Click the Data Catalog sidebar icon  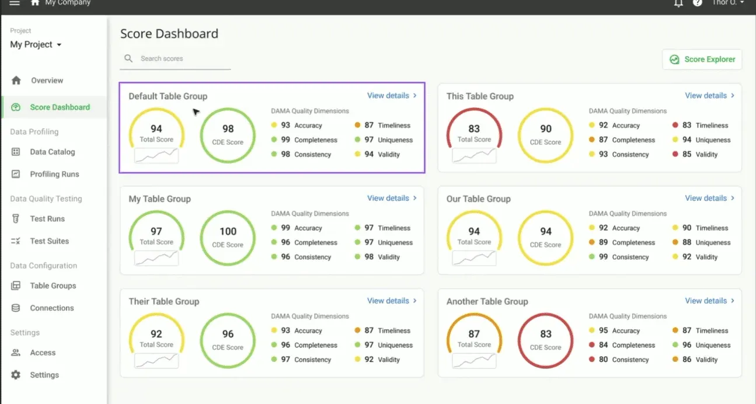point(16,152)
